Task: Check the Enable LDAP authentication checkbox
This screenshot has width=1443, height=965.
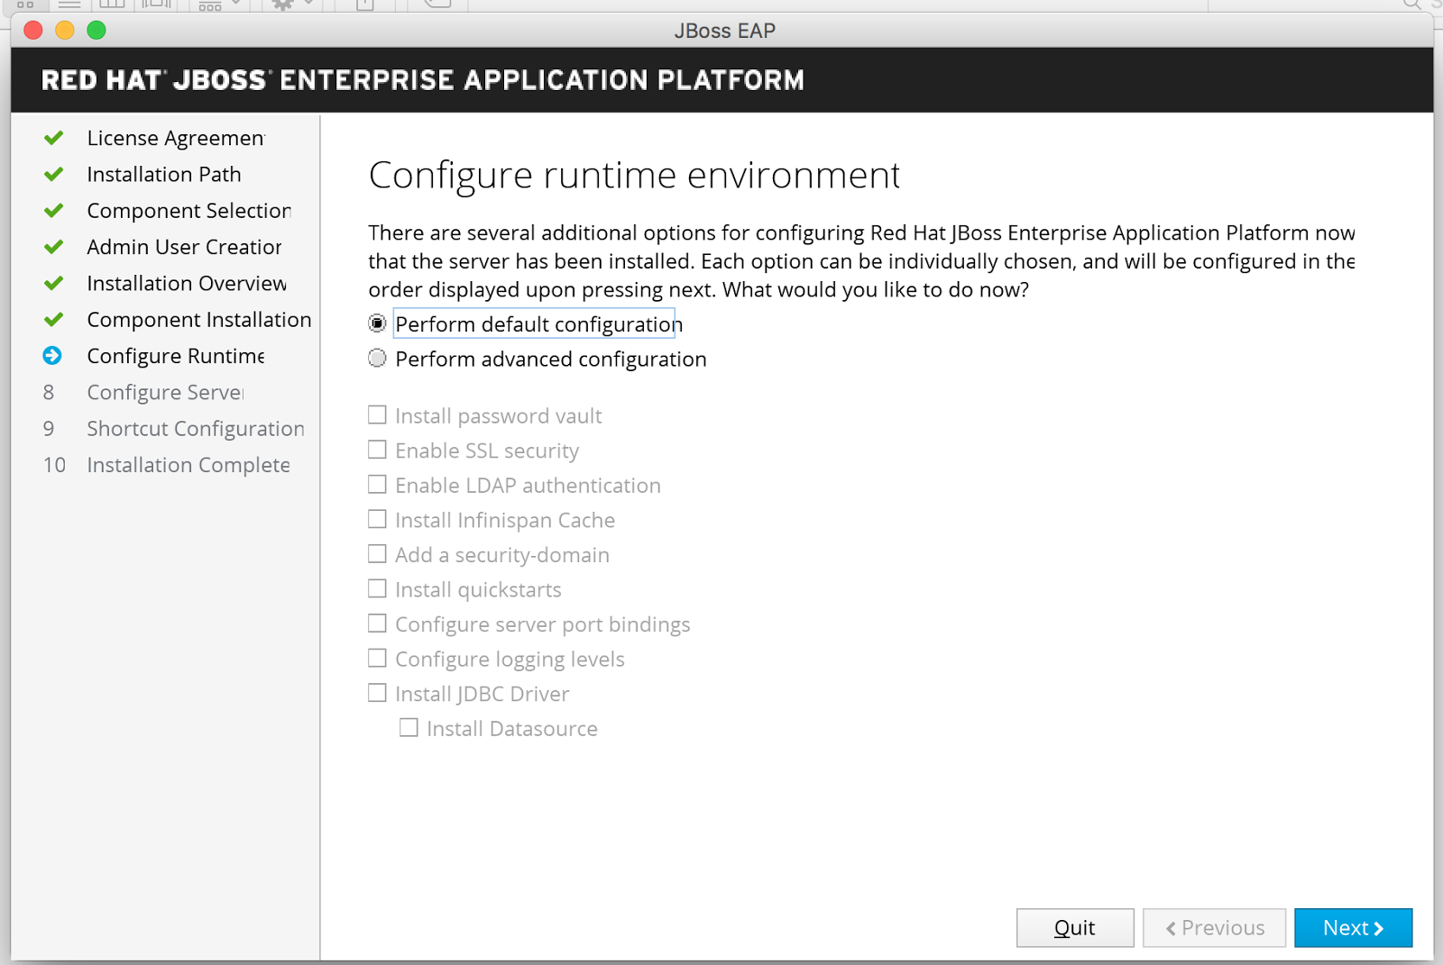Action: click(x=377, y=485)
